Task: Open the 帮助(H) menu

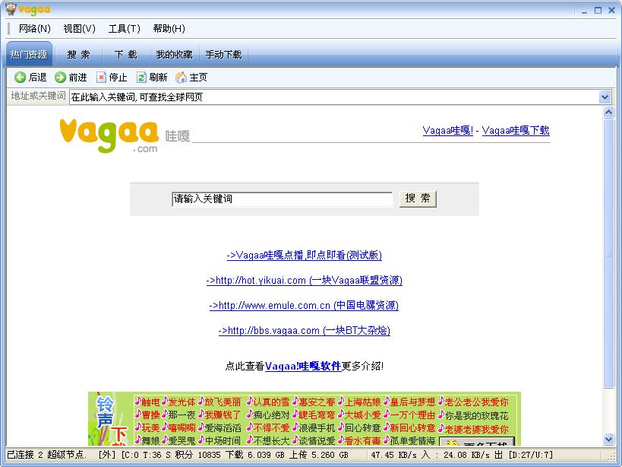Action: pos(169,29)
